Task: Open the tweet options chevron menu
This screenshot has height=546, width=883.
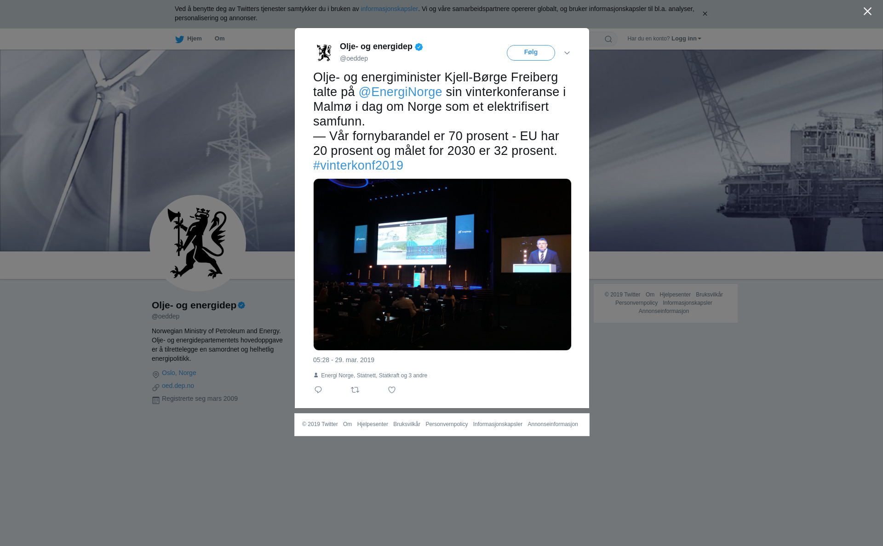Action: click(567, 53)
